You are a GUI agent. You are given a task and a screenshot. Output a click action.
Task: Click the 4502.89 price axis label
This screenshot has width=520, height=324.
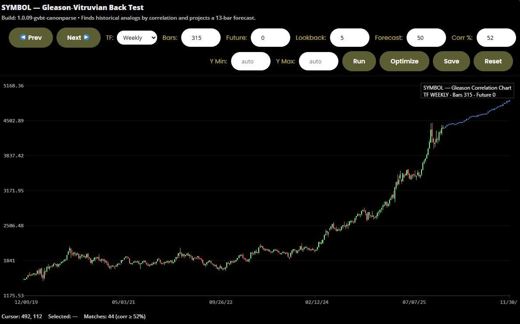pos(13,121)
